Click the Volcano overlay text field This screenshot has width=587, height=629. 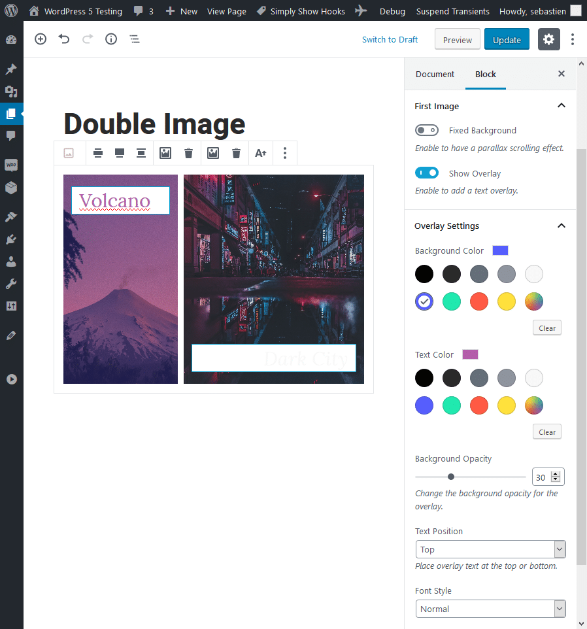click(x=120, y=200)
